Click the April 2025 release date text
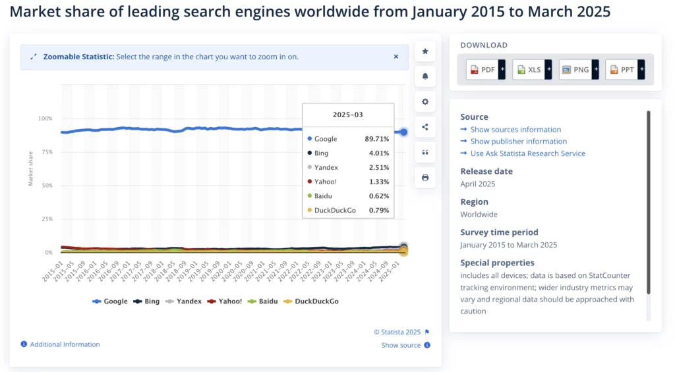 pos(478,184)
